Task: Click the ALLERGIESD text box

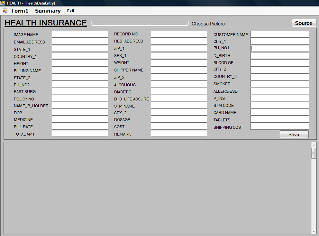Action: (x=280, y=91)
